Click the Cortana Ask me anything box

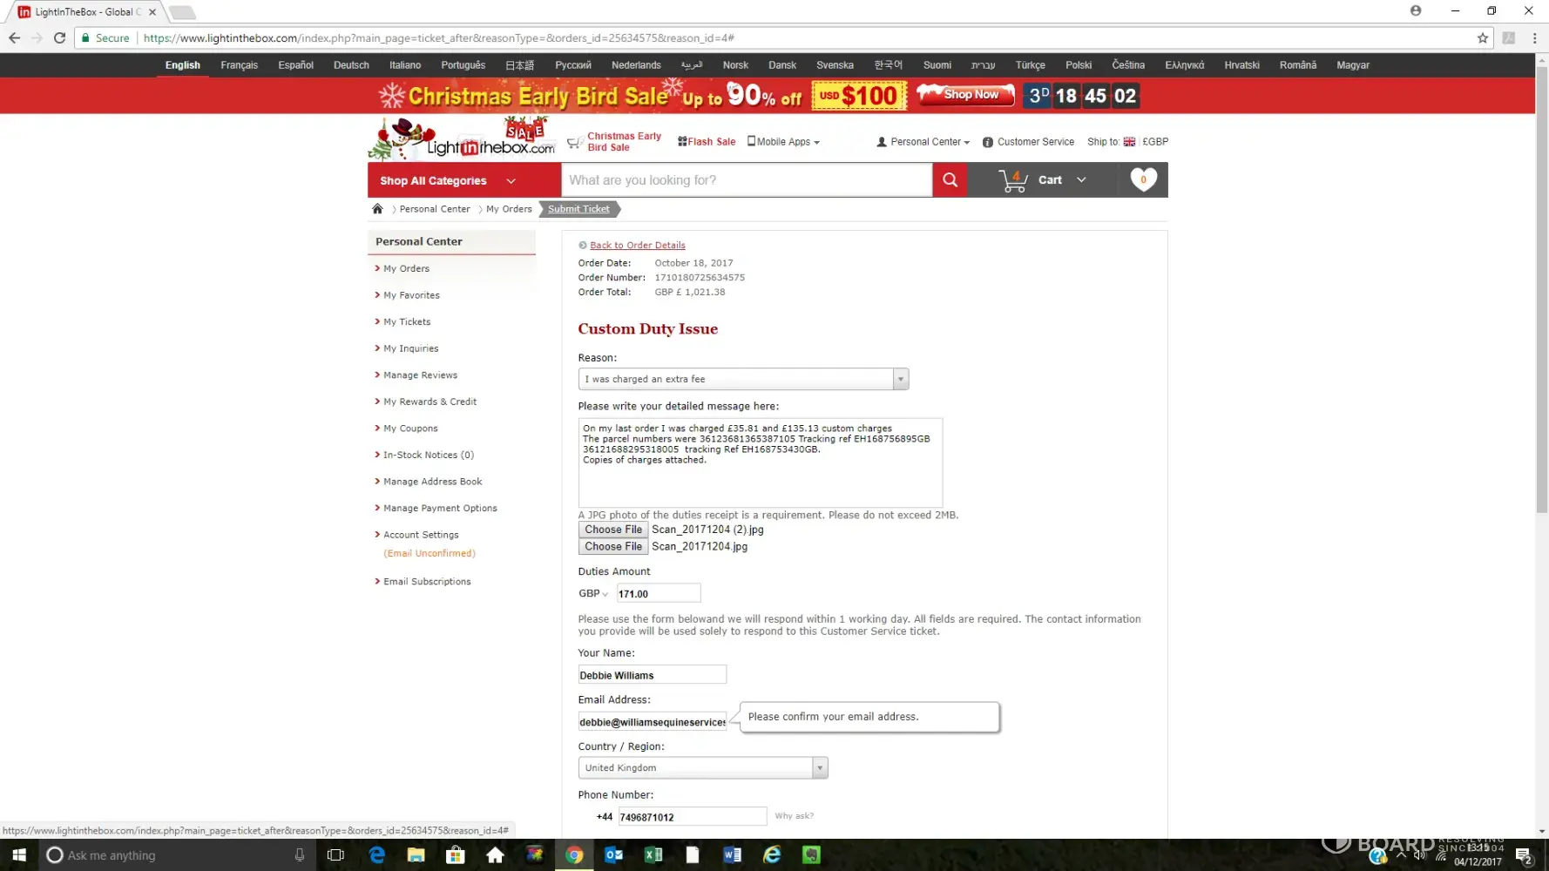coord(166,855)
